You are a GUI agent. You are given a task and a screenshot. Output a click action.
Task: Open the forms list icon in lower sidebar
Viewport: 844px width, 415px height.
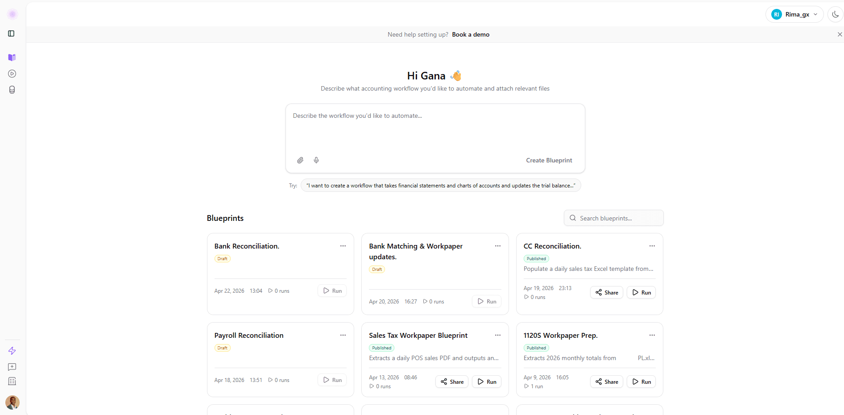pyautogui.click(x=12, y=381)
